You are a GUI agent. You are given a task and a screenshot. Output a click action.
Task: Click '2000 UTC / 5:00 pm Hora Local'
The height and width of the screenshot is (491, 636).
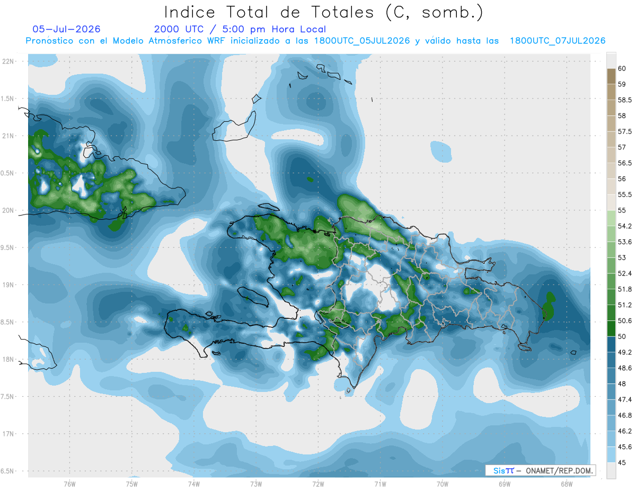pyautogui.click(x=240, y=30)
